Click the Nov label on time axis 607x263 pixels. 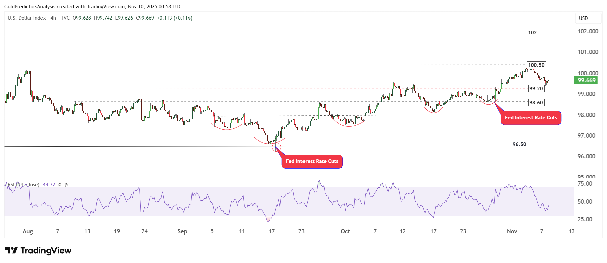coord(512,231)
